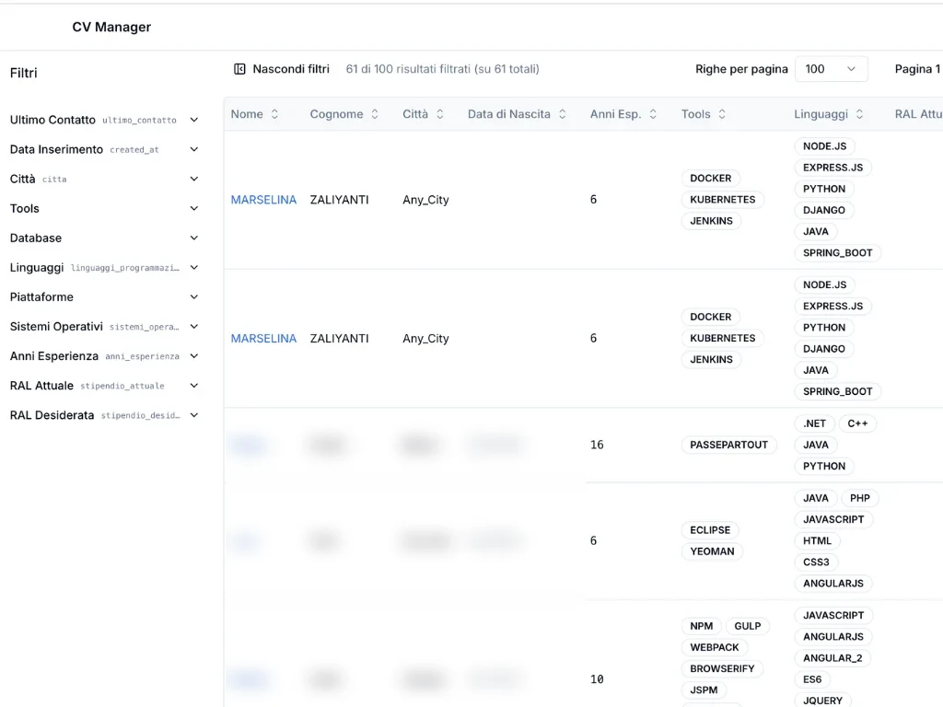Click the Pagina 1 indicator

coord(918,69)
